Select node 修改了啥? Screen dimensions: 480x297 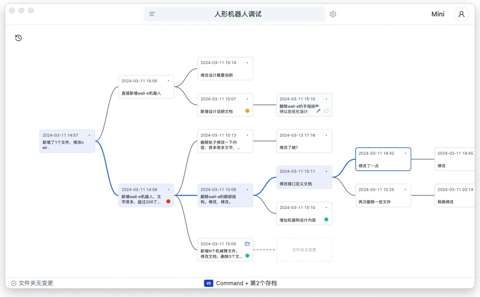(304, 141)
